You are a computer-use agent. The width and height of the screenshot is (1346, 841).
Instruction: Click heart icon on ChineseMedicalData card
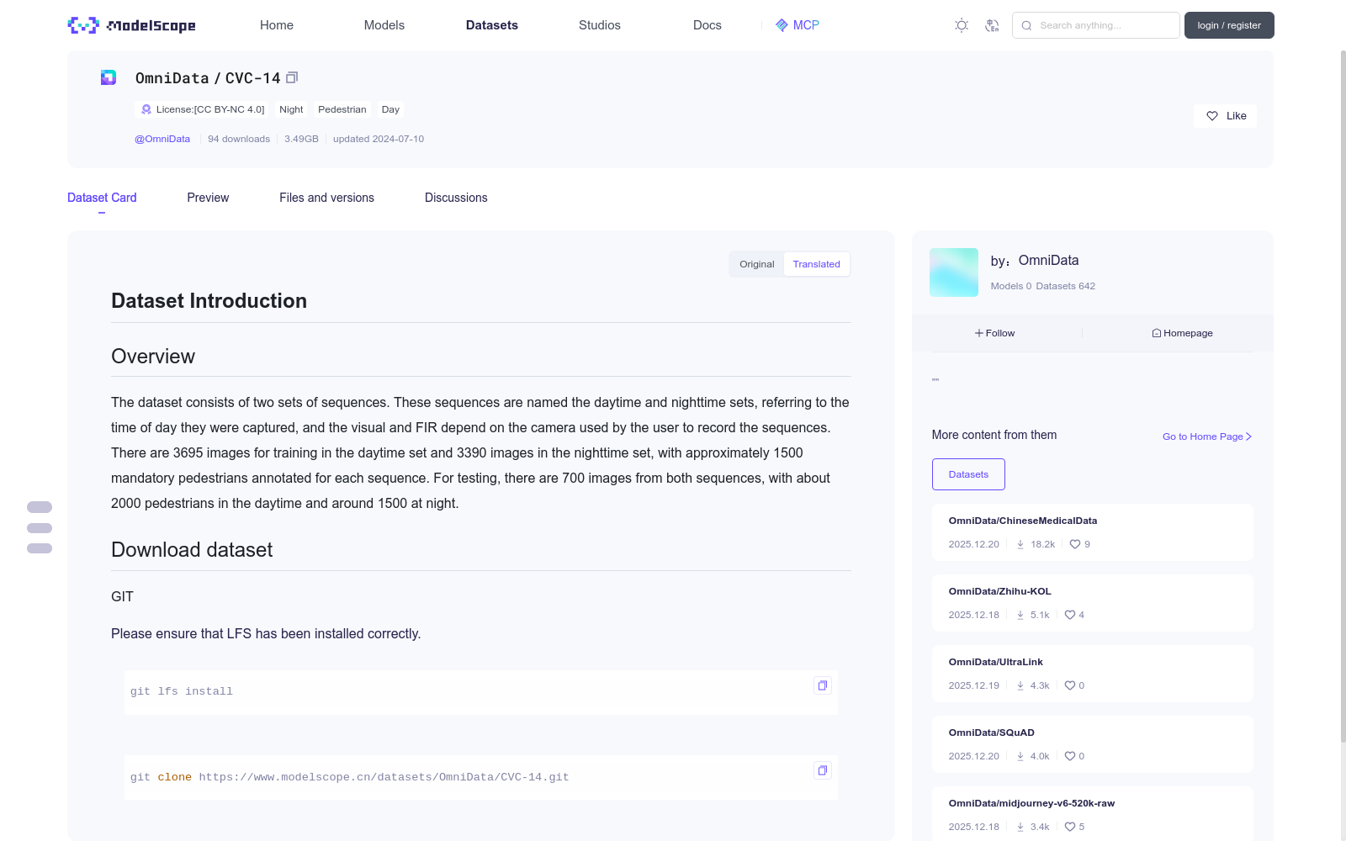1075,544
